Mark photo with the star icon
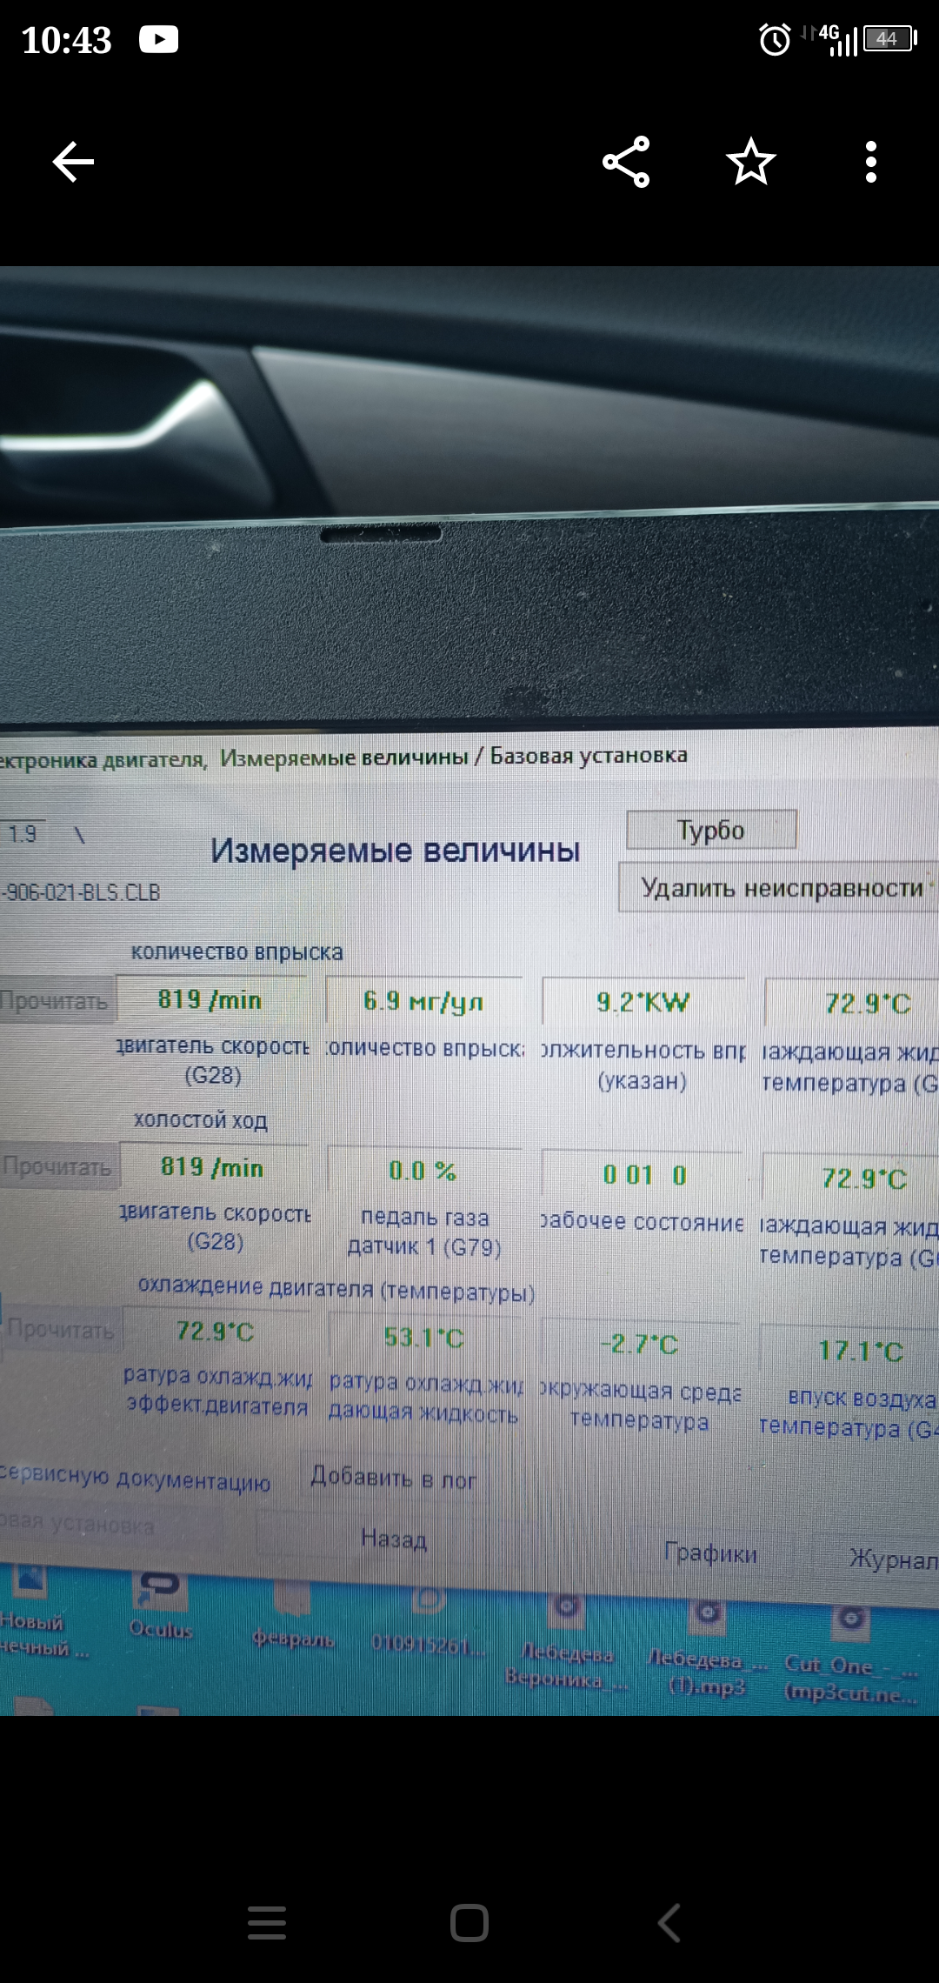The image size is (939, 1983). [750, 162]
